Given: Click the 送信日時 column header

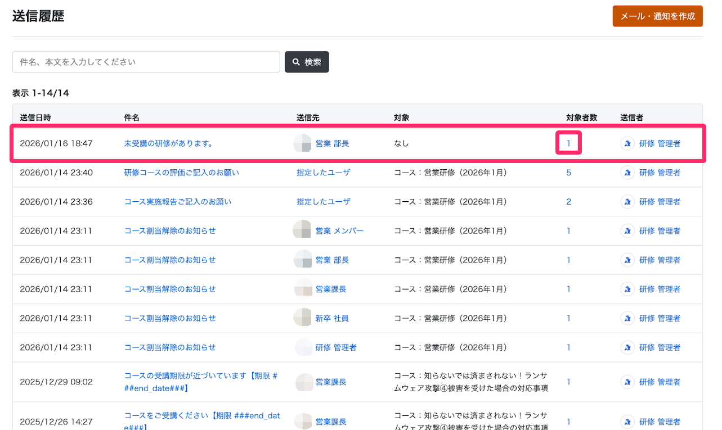Looking at the screenshot, I should (35, 117).
